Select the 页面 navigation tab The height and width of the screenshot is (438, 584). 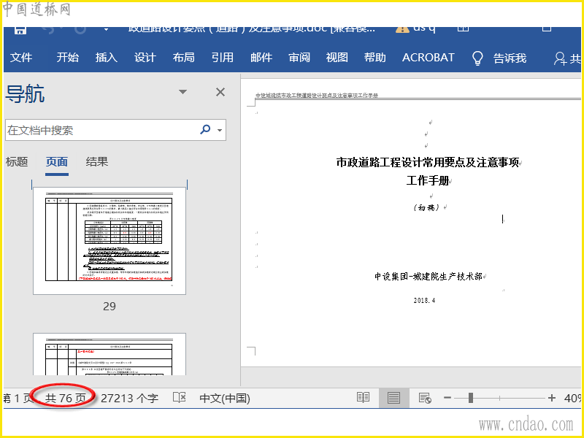point(57,162)
